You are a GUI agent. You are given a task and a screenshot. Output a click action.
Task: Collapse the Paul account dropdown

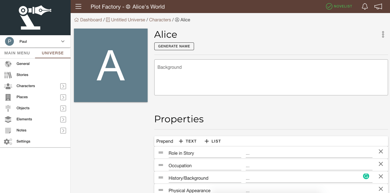click(x=62, y=41)
